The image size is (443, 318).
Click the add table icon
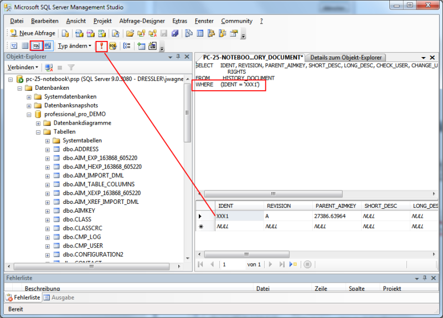[x=141, y=46]
